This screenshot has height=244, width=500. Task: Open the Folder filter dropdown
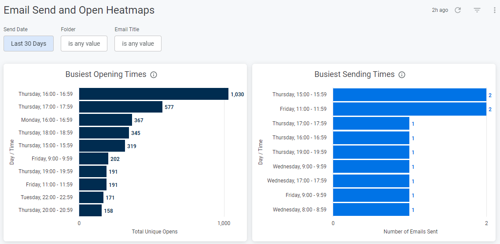tap(84, 44)
